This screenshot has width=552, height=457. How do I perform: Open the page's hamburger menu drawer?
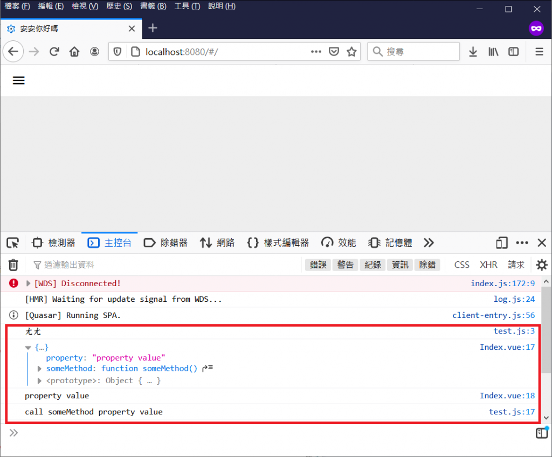point(19,80)
